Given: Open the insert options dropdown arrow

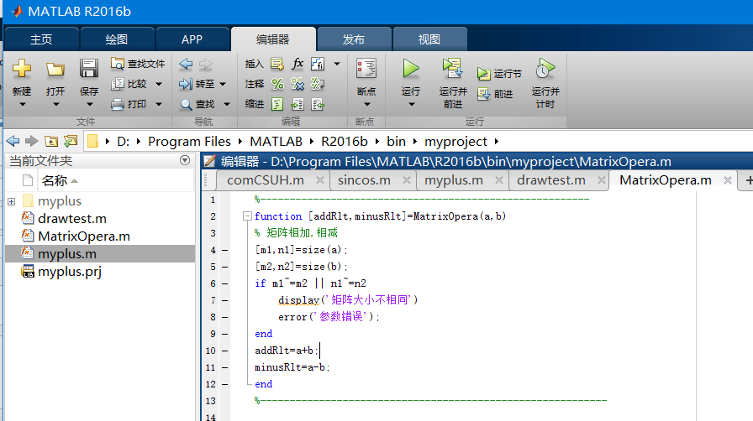Looking at the screenshot, I should (337, 64).
